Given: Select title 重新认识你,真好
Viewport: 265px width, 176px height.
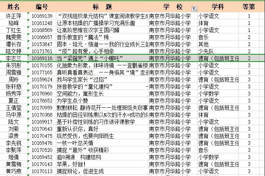Looking at the screenshot, I should [x=77, y=129].
